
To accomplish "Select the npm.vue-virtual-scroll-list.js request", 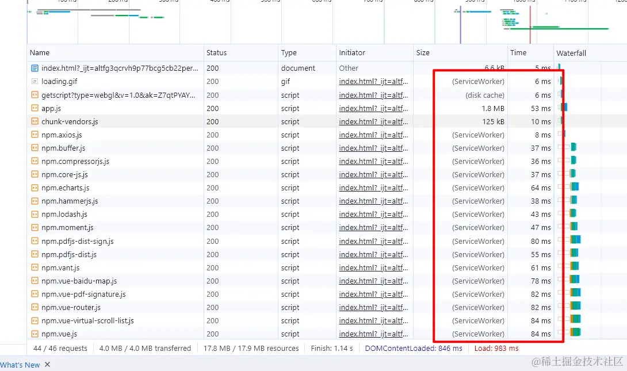I will point(87,320).
